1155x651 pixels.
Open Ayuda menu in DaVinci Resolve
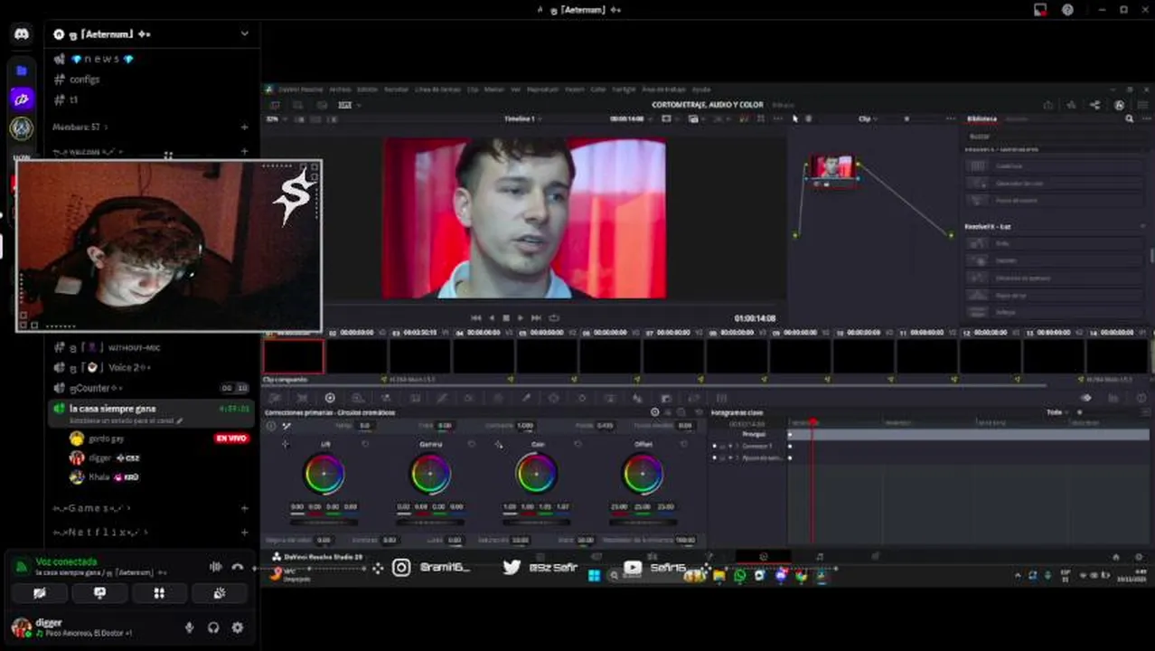pyautogui.click(x=701, y=90)
